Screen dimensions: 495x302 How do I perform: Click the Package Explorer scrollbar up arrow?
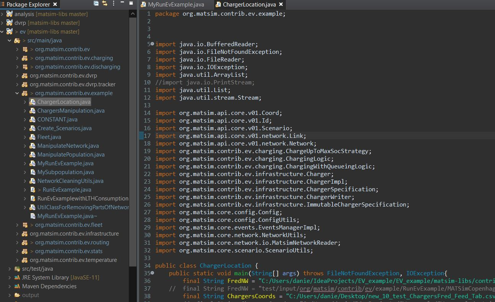(133, 14)
